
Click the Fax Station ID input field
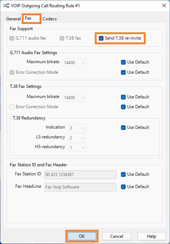pos(80,175)
